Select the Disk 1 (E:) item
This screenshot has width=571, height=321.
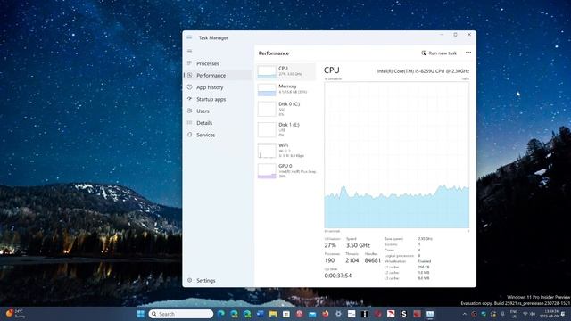point(285,129)
